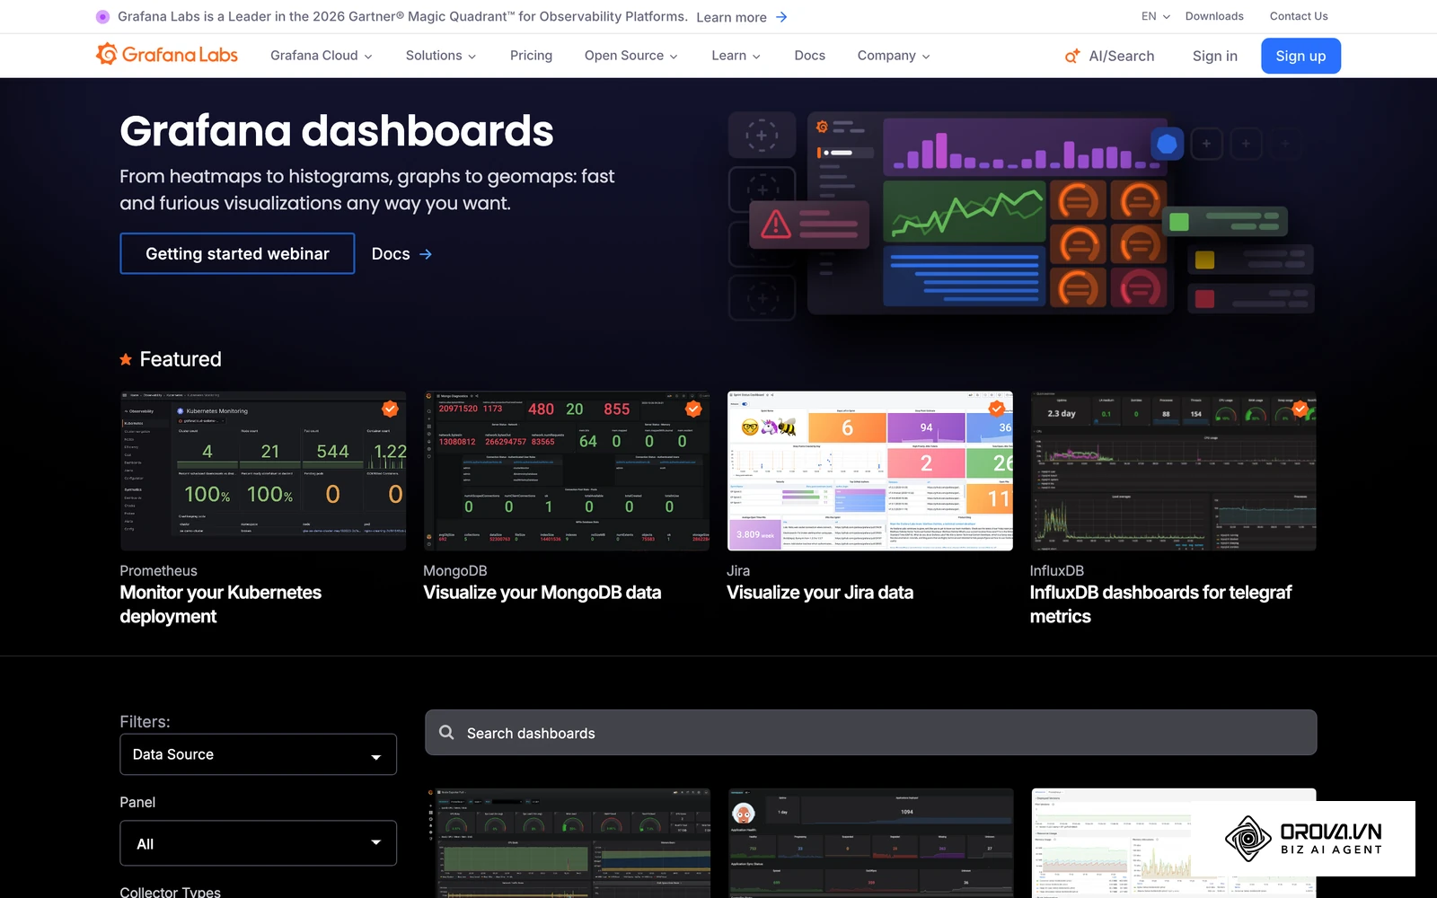Open the Panel filter set to All
This screenshot has width=1437, height=898.
click(x=259, y=843)
